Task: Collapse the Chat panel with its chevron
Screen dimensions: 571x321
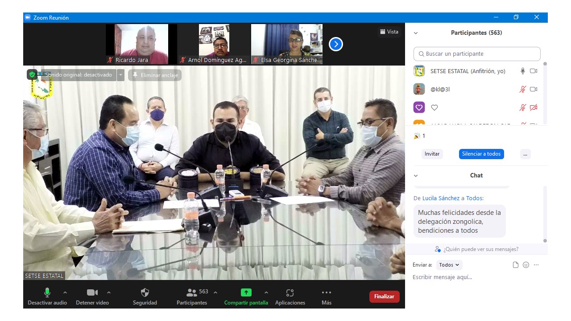Action: click(x=416, y=176)
